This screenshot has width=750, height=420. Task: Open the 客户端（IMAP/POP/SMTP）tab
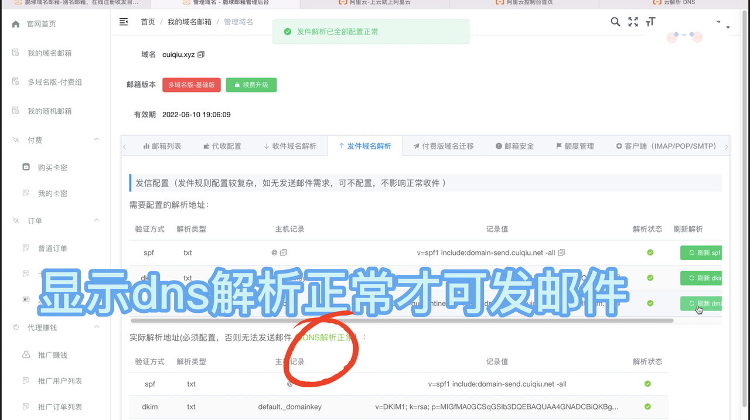(x=666, y=146)
